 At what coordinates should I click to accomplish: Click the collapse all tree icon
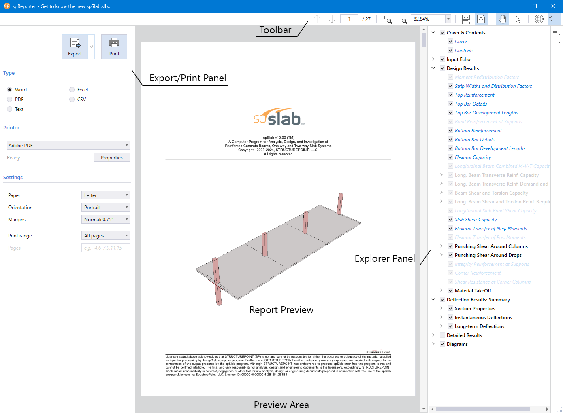[557, 43]
